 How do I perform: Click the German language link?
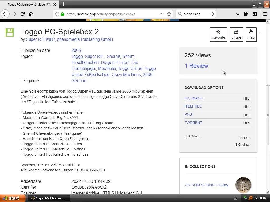79,80
